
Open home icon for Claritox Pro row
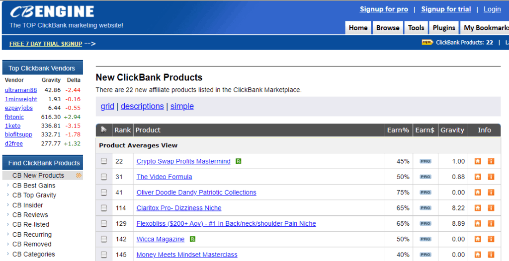tap(478, 208)
